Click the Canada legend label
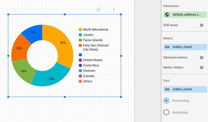Viewport: 208px width, 122px height. coord(88,76)
